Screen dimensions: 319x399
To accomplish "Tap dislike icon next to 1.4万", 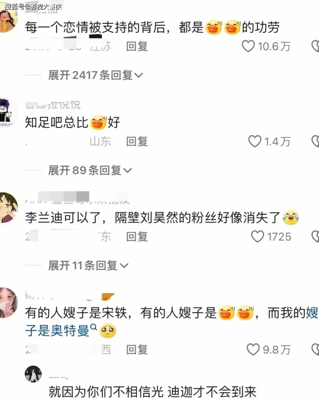I will click(315, 141).
